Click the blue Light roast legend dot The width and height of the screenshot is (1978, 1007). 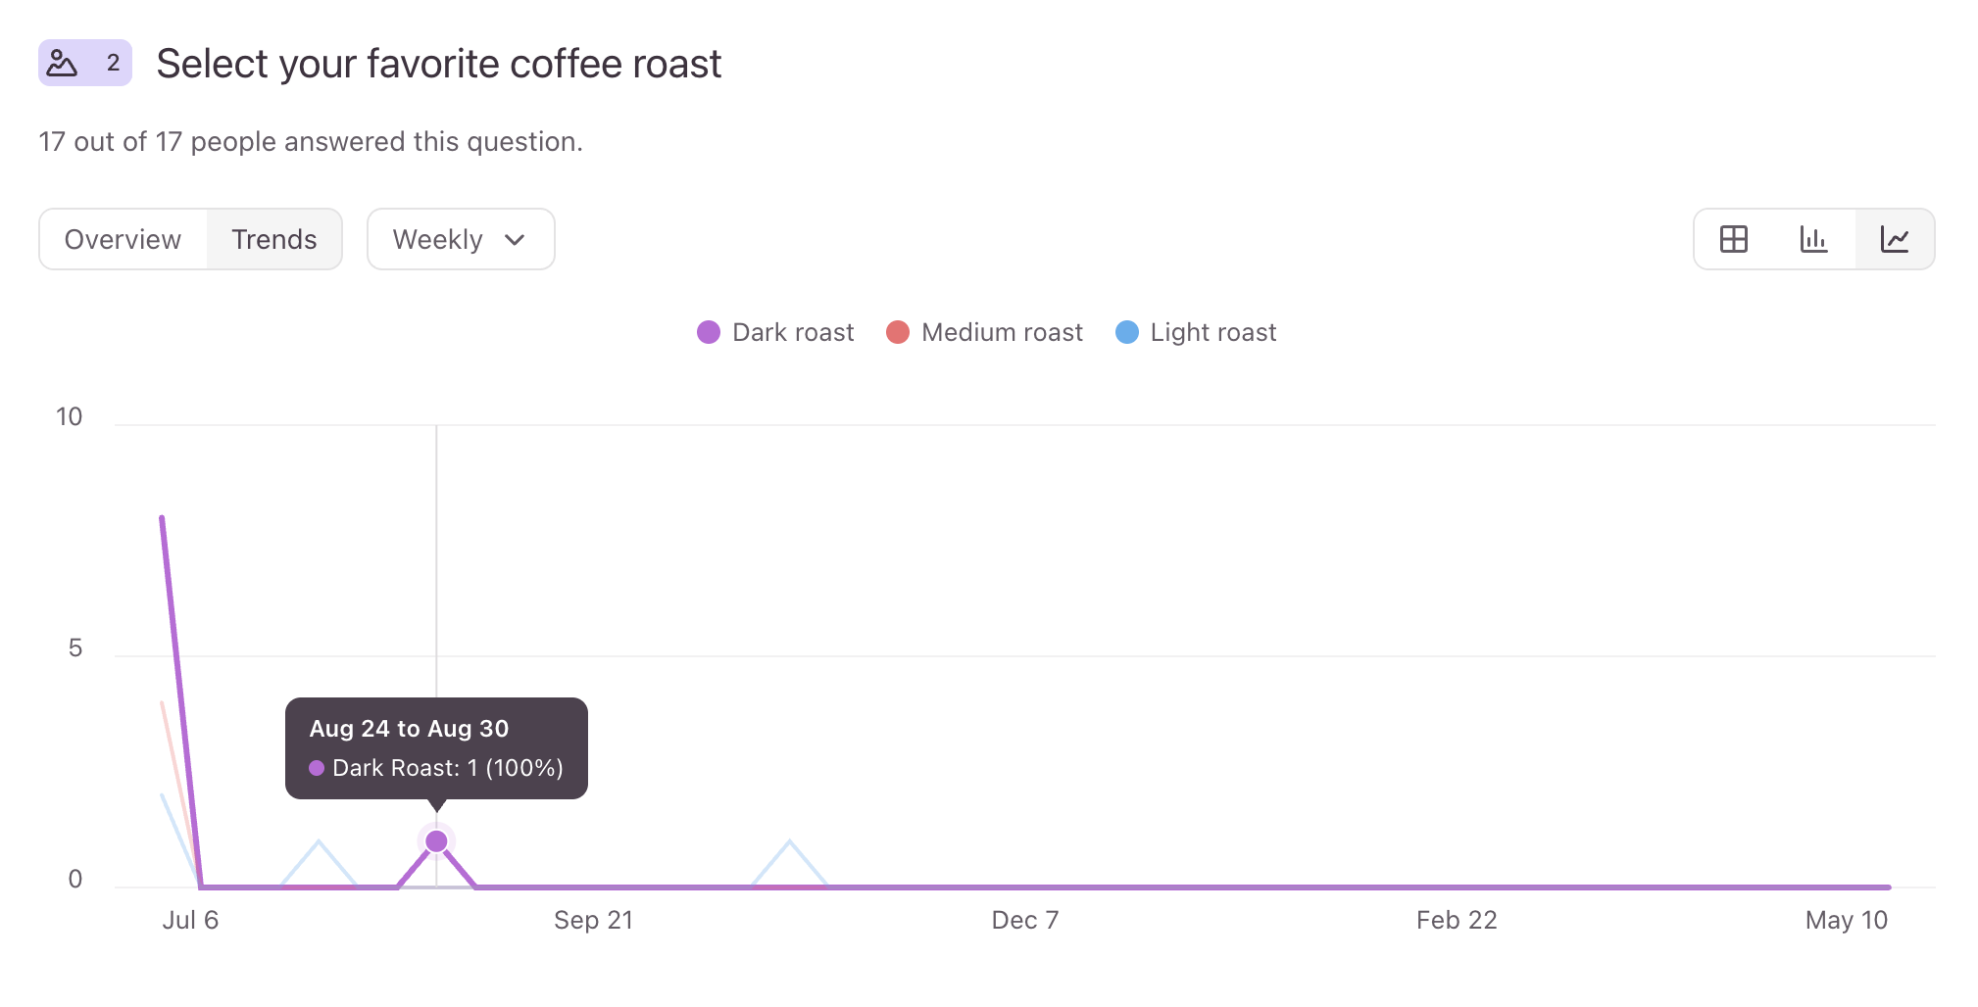click(x=1127, y=332)
